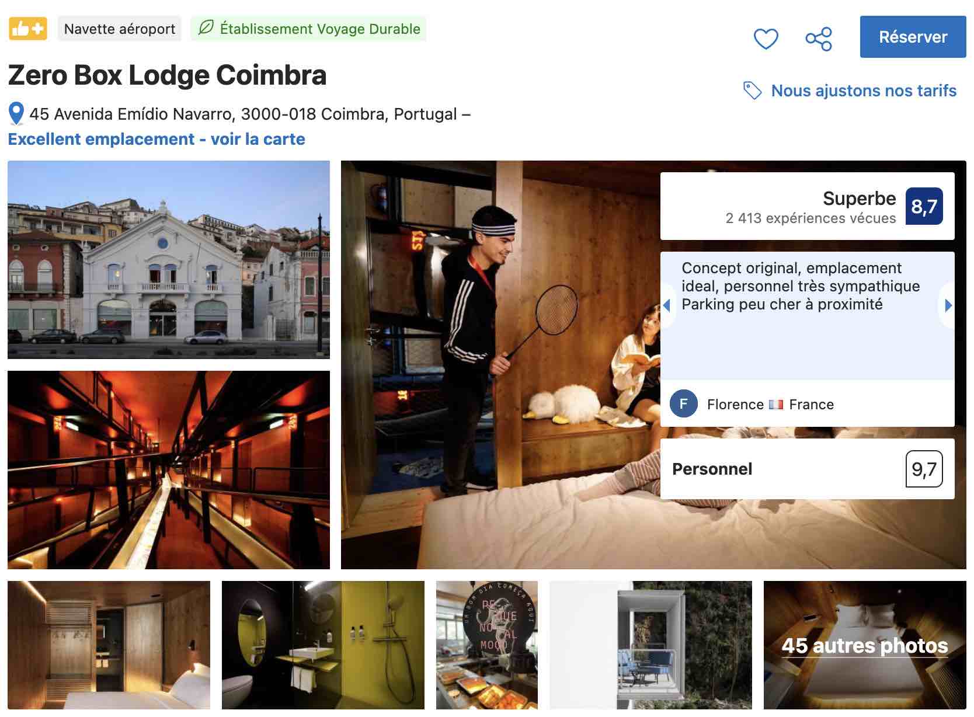Open the 45 autres photos thumbnail
This screenshot has width=974, height=717.
[865, 645]
